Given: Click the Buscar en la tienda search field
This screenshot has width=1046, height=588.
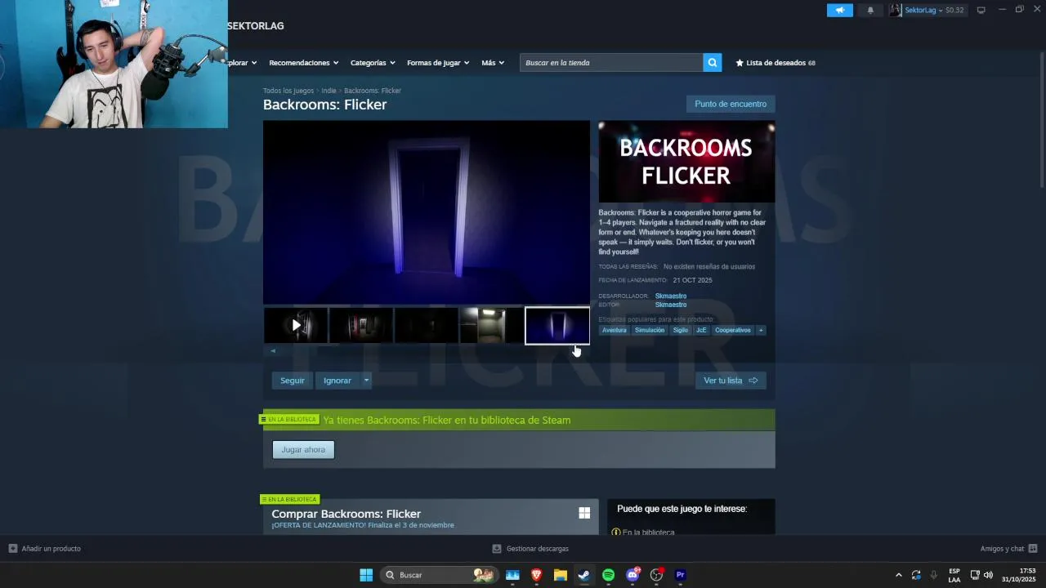Looking at the screenshot, I should [x=611, y=63].
